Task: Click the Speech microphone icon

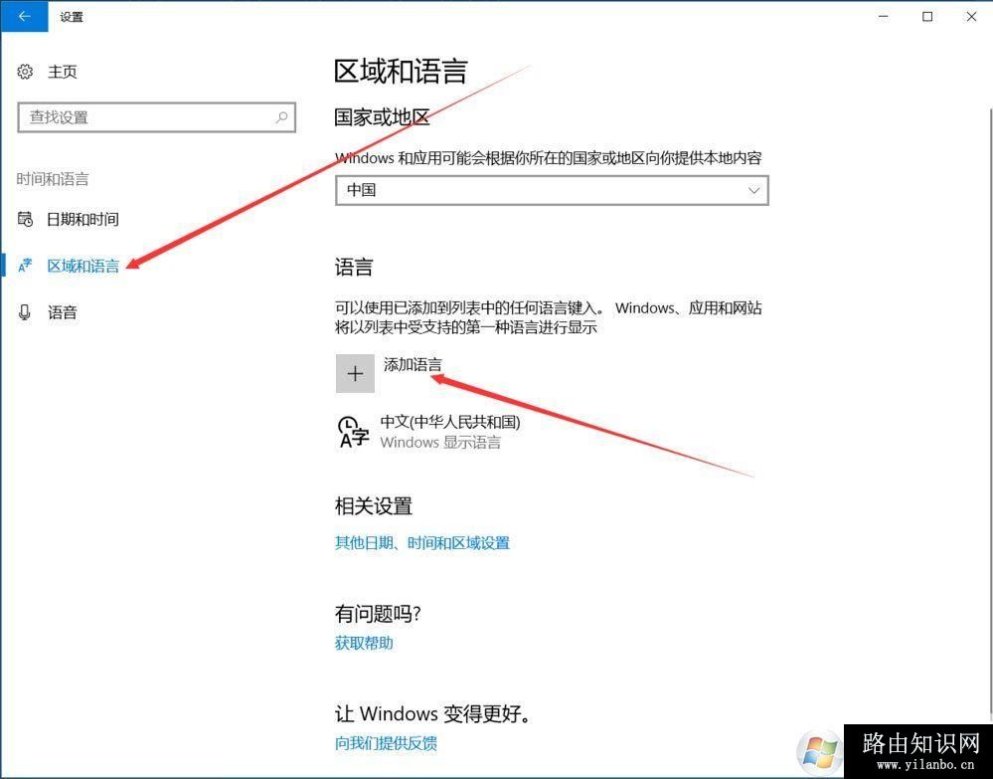Action: pos(25,312)
